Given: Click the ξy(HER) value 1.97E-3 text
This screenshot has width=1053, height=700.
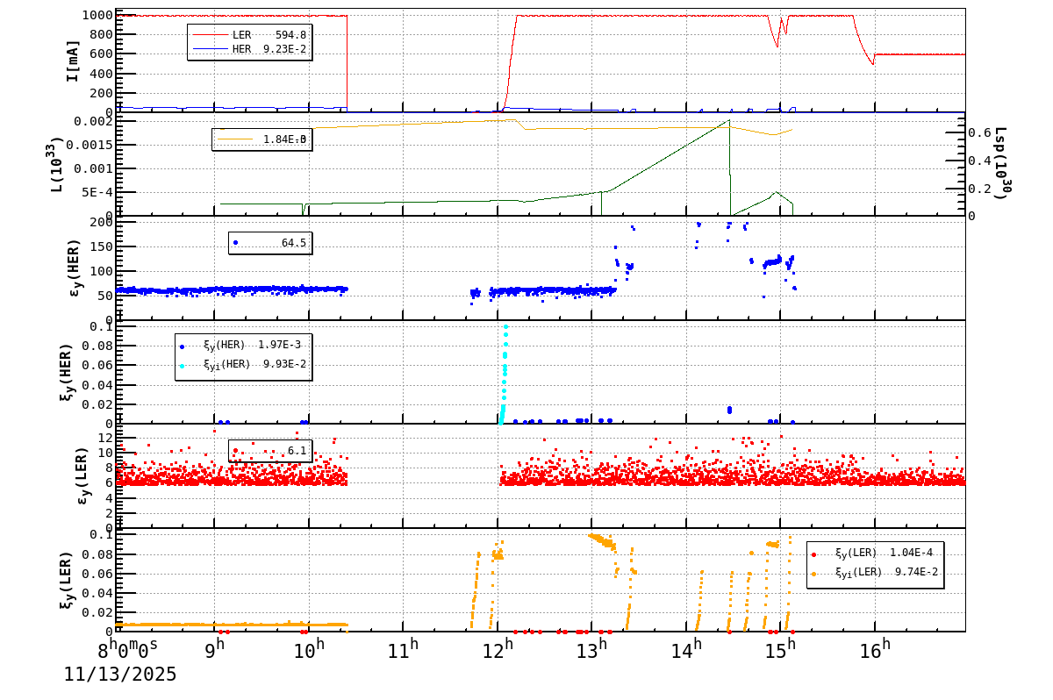Looking at the screenshot, I should [x=281, y=345].
